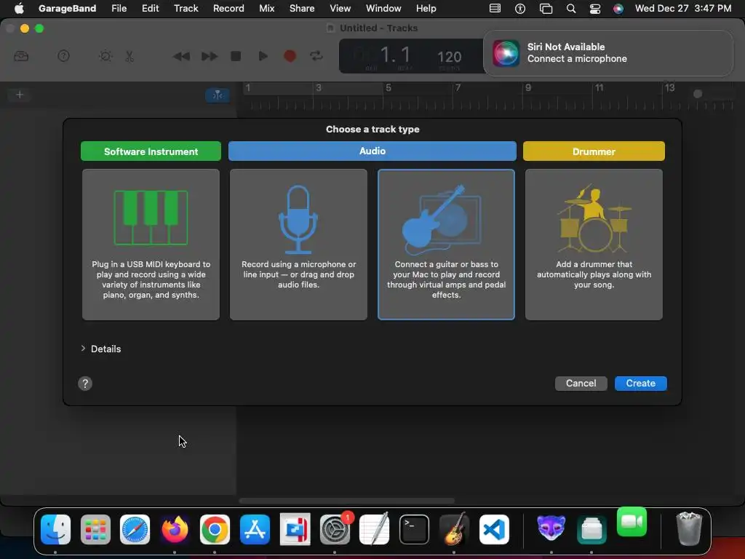Open Control Center in menu bar
The height and width of the screenshot is (559, 745).
click(x=595, y=8)
